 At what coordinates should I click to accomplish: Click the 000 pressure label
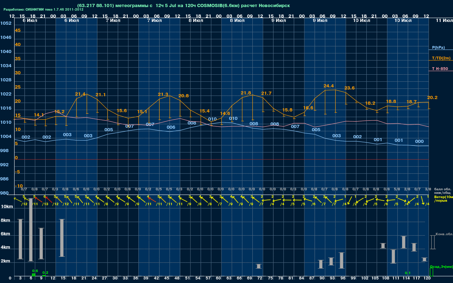[419, 141]
